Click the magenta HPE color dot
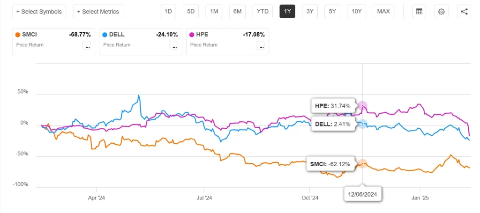 click(192, 35)
